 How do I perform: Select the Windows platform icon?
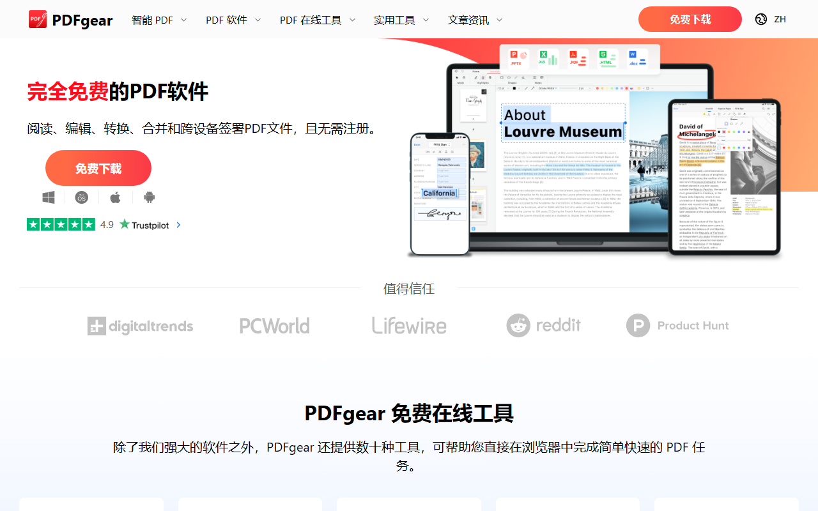49,197
